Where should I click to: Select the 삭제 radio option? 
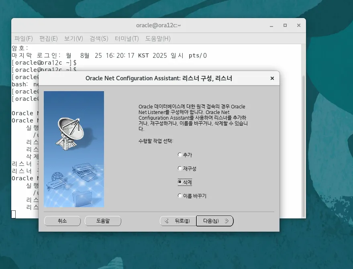[x=185, y=182]
